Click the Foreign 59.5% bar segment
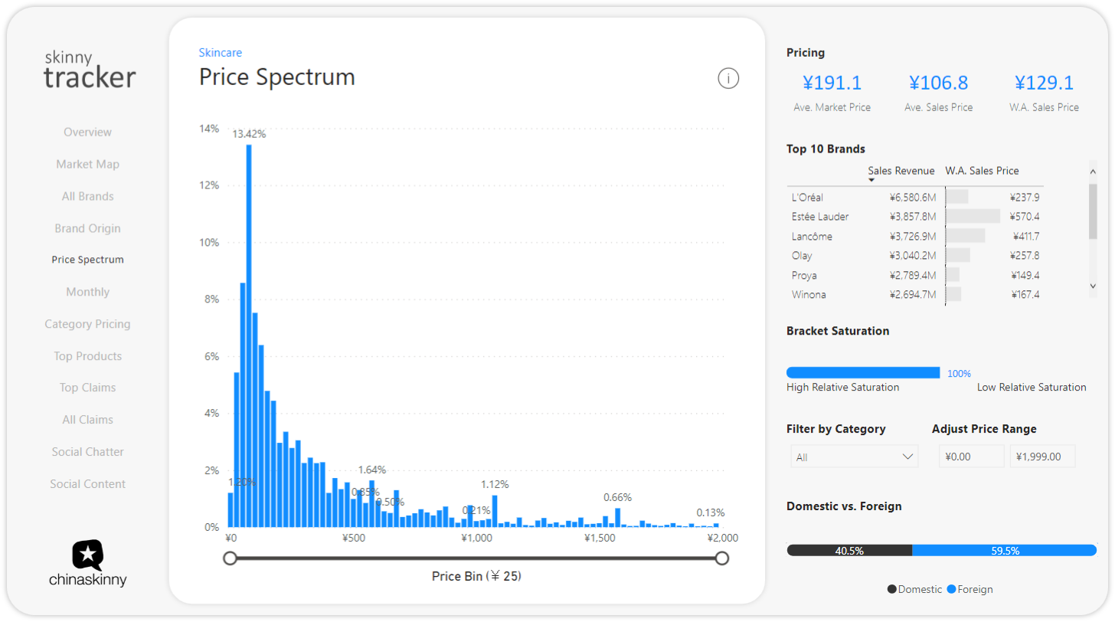The image size is (1115, 622). pyautogui.click(x=1004, y=550)
